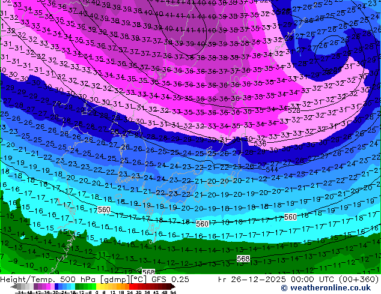This screenshot has width=381, height=294.
Task: Select the "536" contour label
Action: coord(260,143)
